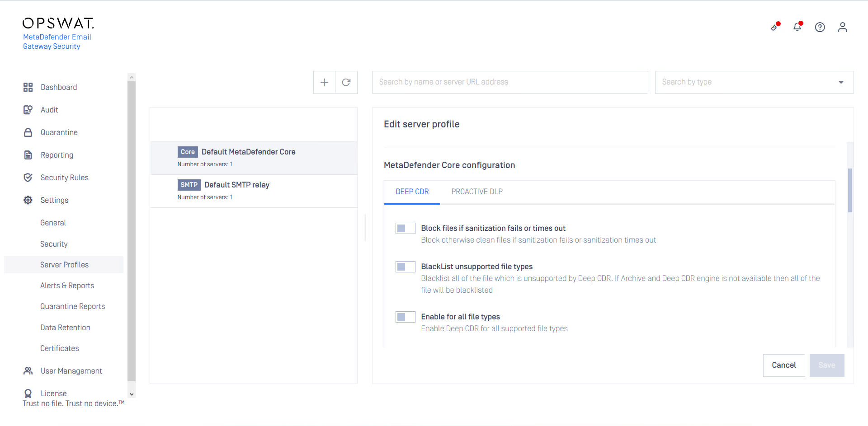The image size is (868, 426).
Task: Open License page
Action: (x=54, y=393)
